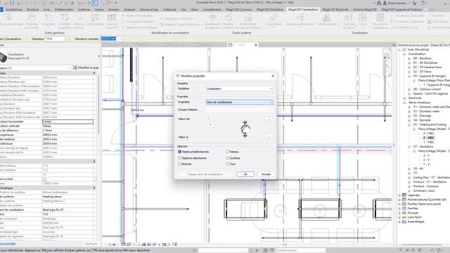Toggle the 'Locked' checkbox in properties
Screen dimensions: 450x253
pyautogui.click(x=44, y=179)
